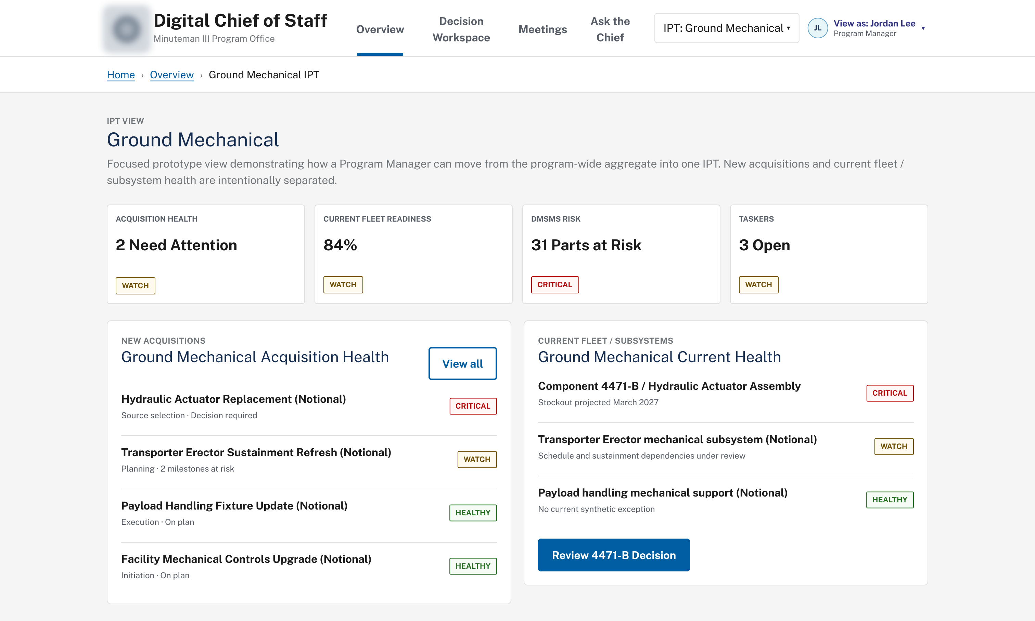Click CRITICAL badge on DMSMS Risk card
1035x621 pixels.
click(554, 285)
